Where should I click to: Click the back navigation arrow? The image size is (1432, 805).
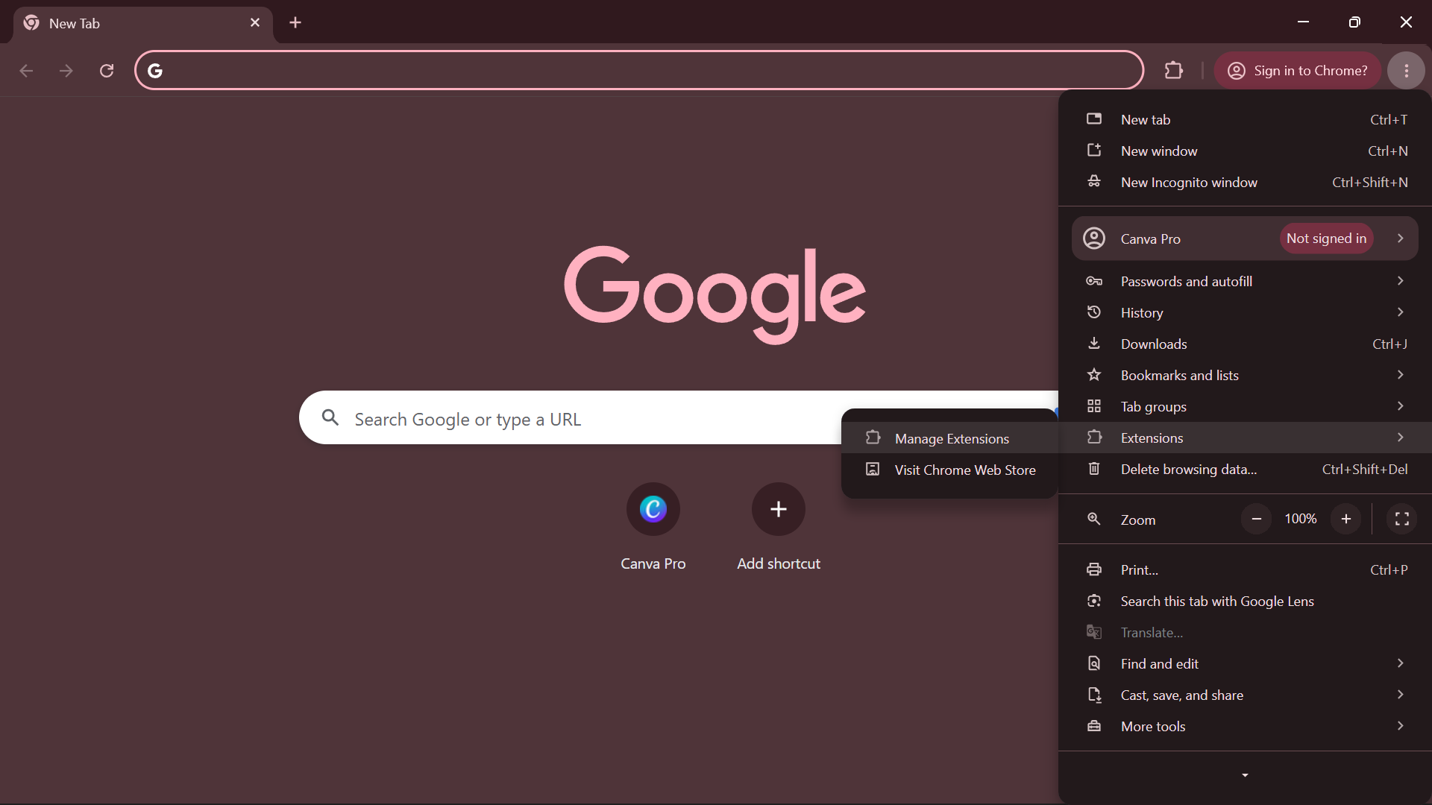[x=26, y=71]
